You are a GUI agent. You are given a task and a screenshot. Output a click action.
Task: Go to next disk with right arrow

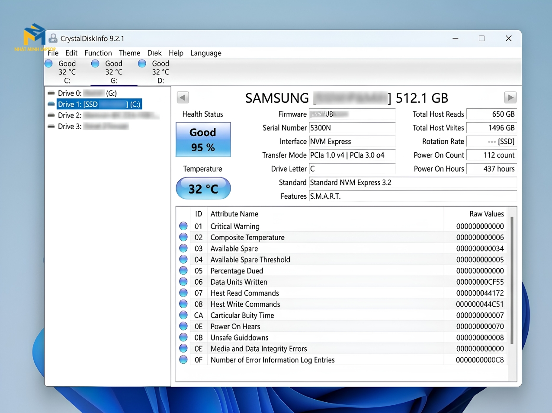[x=510, y=98]
